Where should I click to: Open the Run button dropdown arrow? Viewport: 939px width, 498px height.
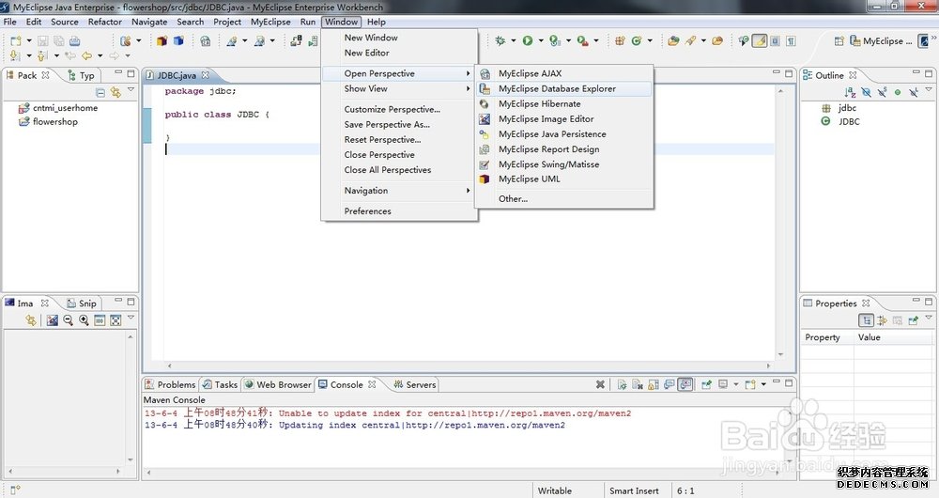point(541,41)
